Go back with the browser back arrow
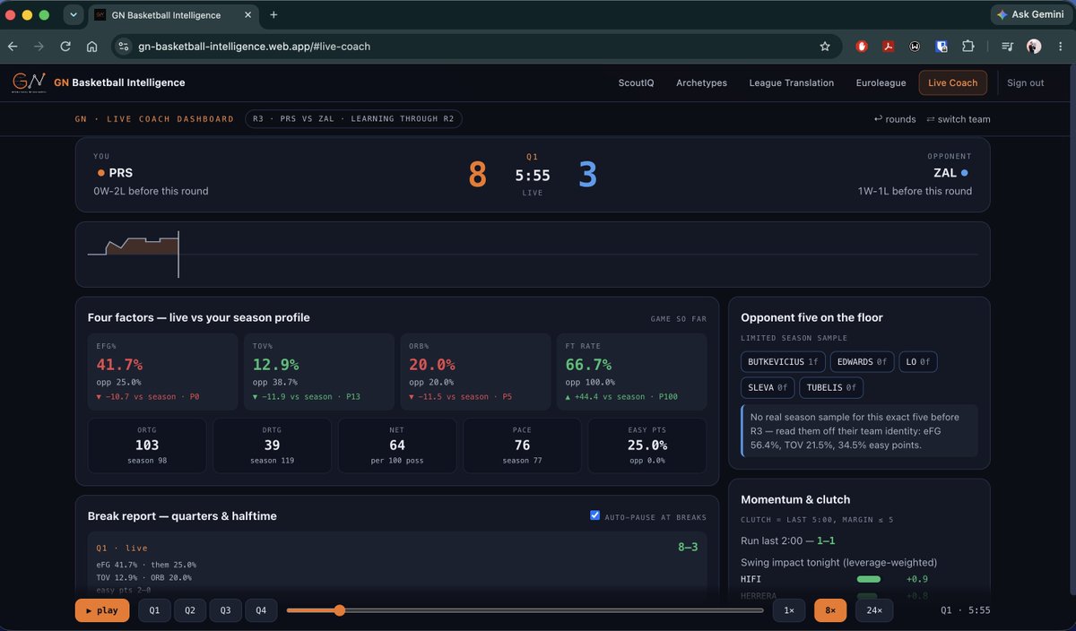The image size is (1076, 631). point(13,47)
